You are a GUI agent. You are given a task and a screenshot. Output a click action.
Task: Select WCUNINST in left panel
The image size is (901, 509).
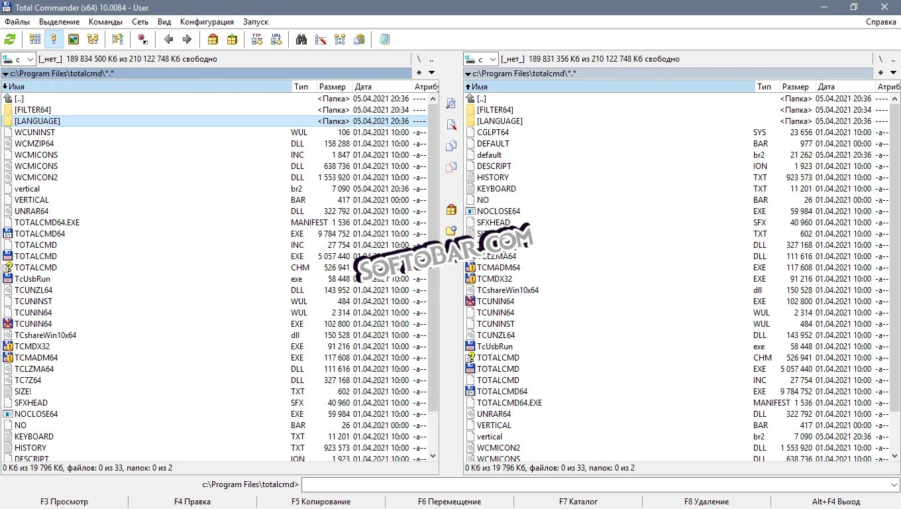coord(214,133)
